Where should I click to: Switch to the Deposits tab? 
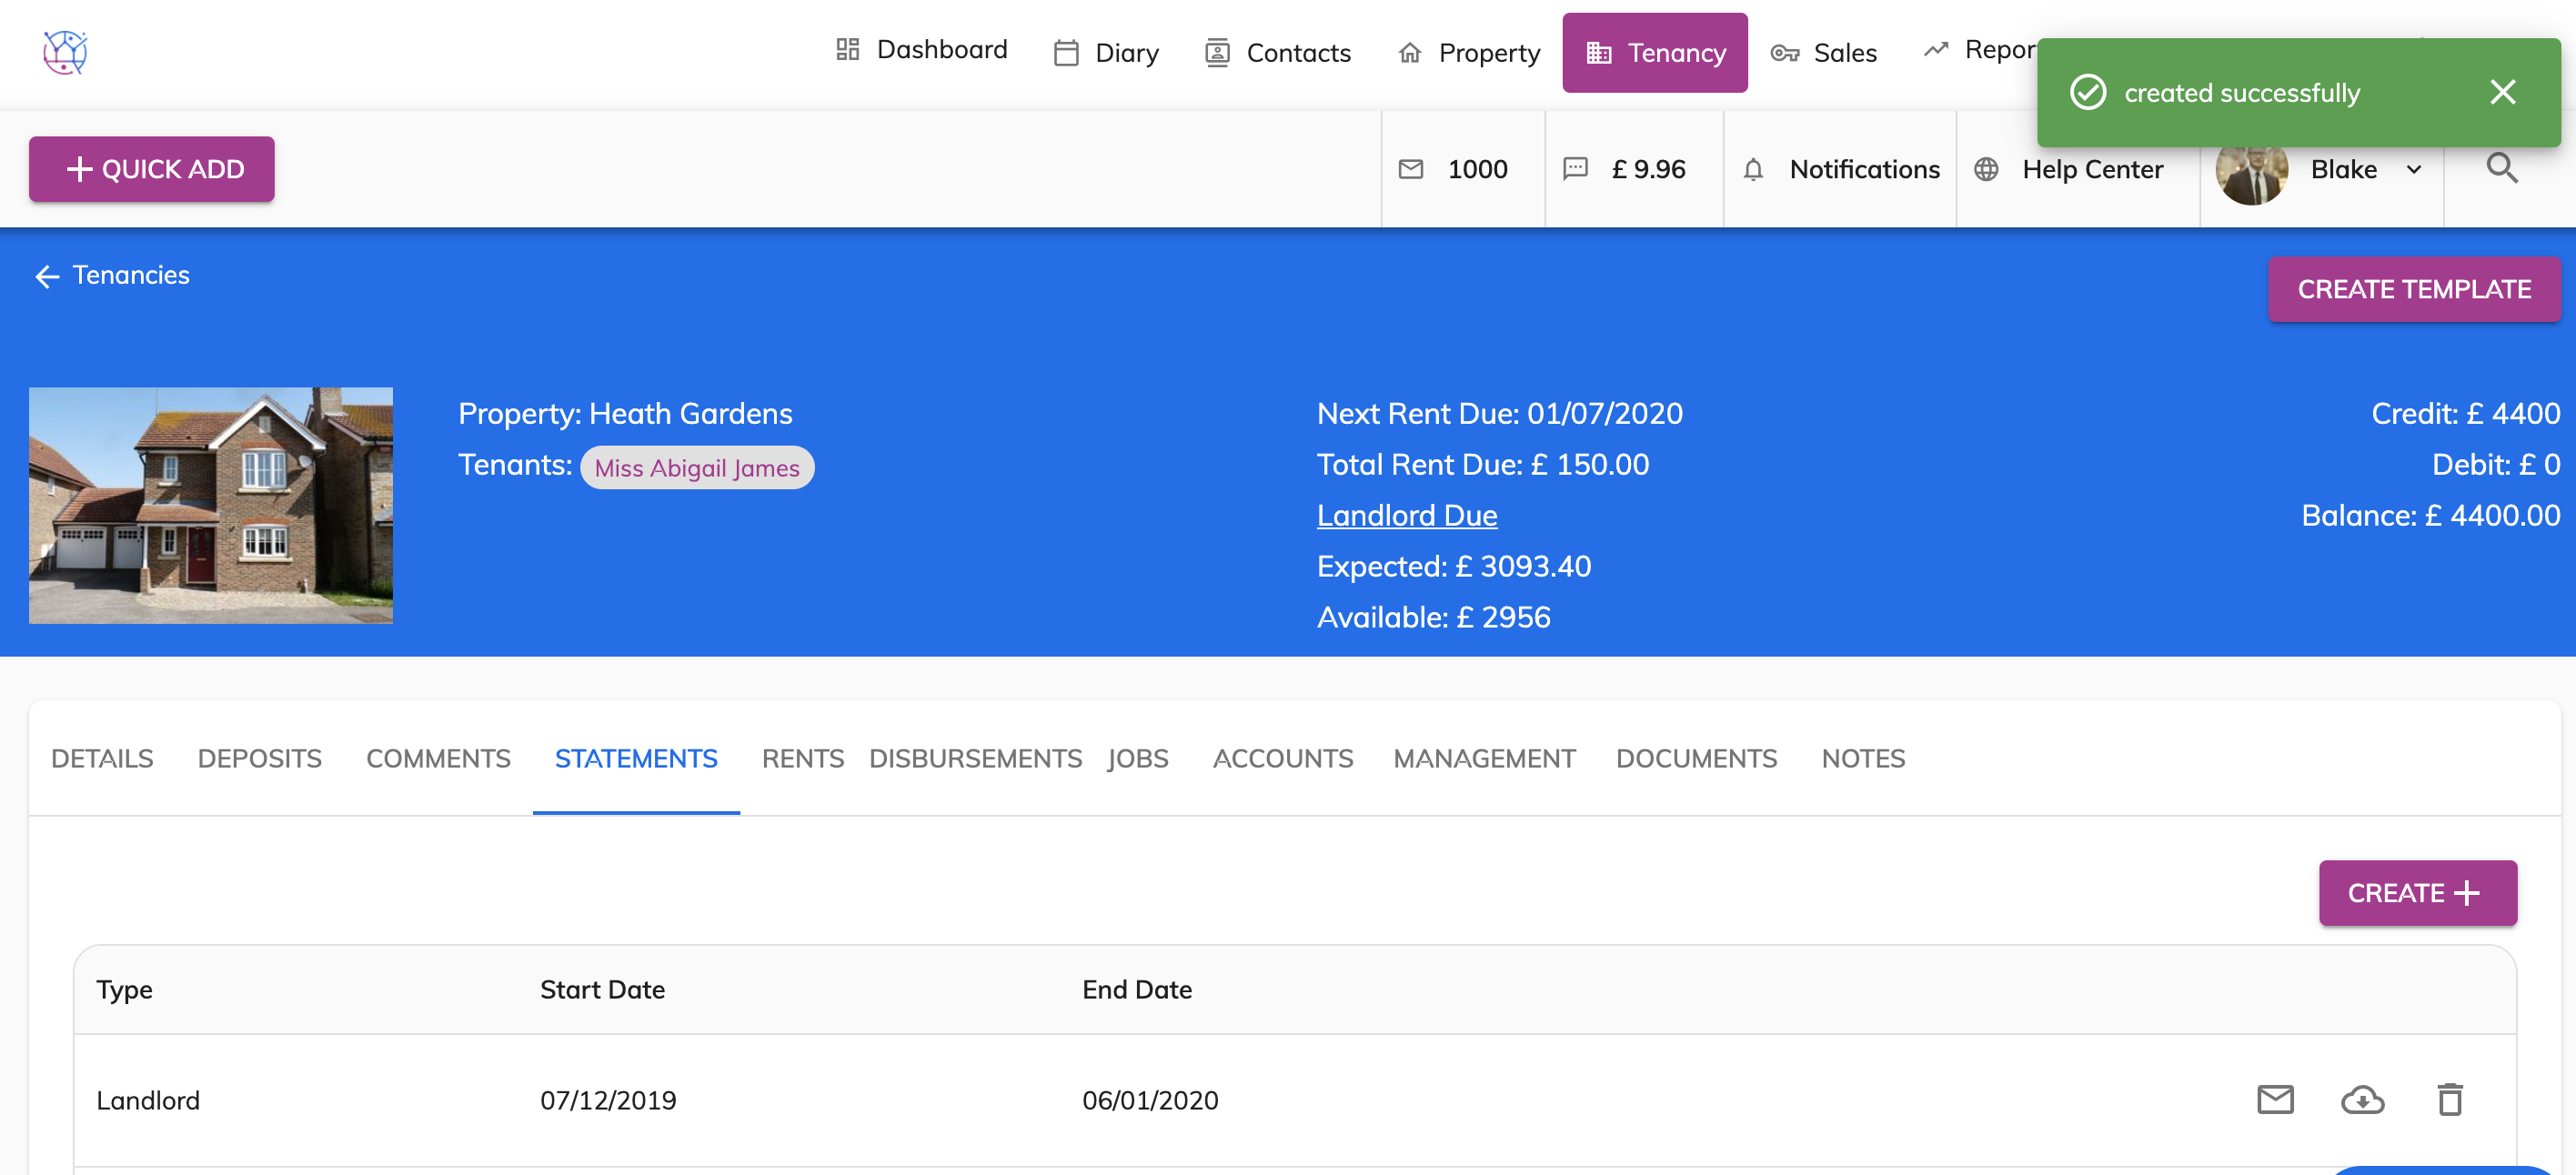(259, 758)
